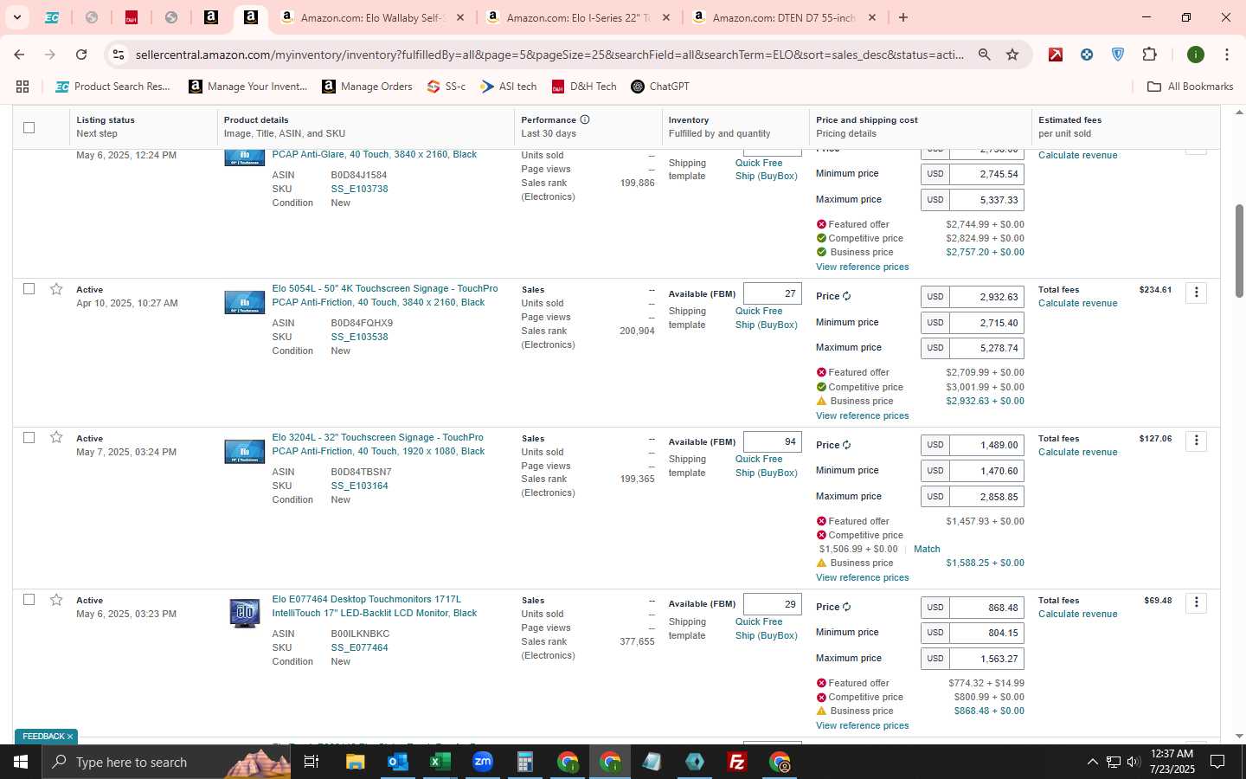View reference prices for the Elo 3204L listing
The width and height of the screenshot is (1246, 779).
click(x=862, y=577)
